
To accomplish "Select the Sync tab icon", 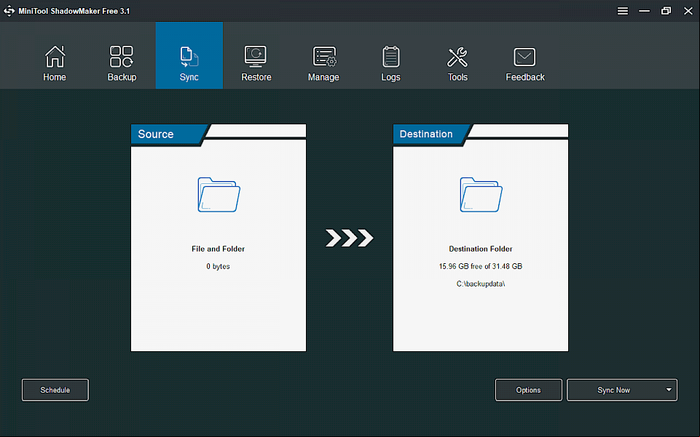I will (x=189, y=57).
